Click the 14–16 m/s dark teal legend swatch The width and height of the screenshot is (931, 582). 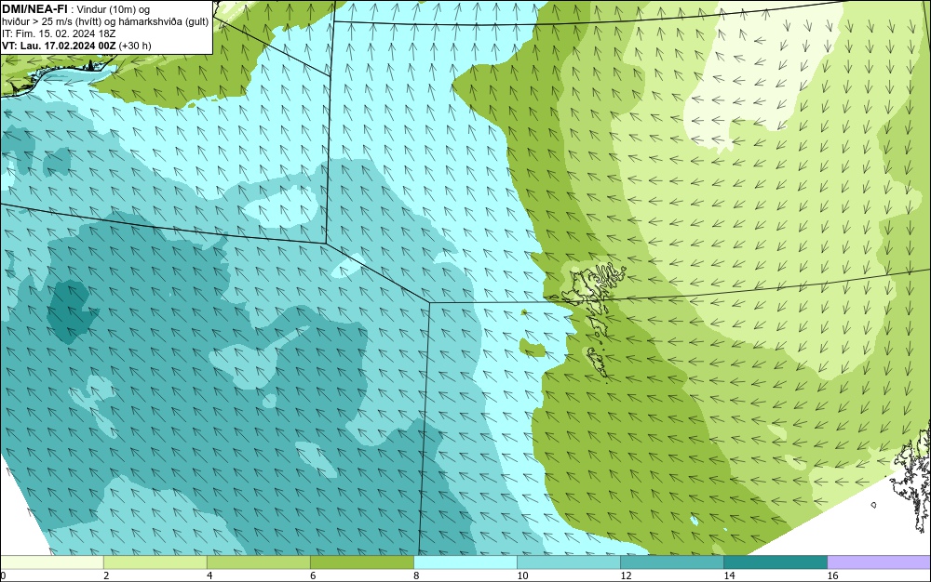[x=775, y=562]
